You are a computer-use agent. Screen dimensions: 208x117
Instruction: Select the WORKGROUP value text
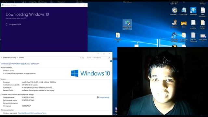point(26,106)
